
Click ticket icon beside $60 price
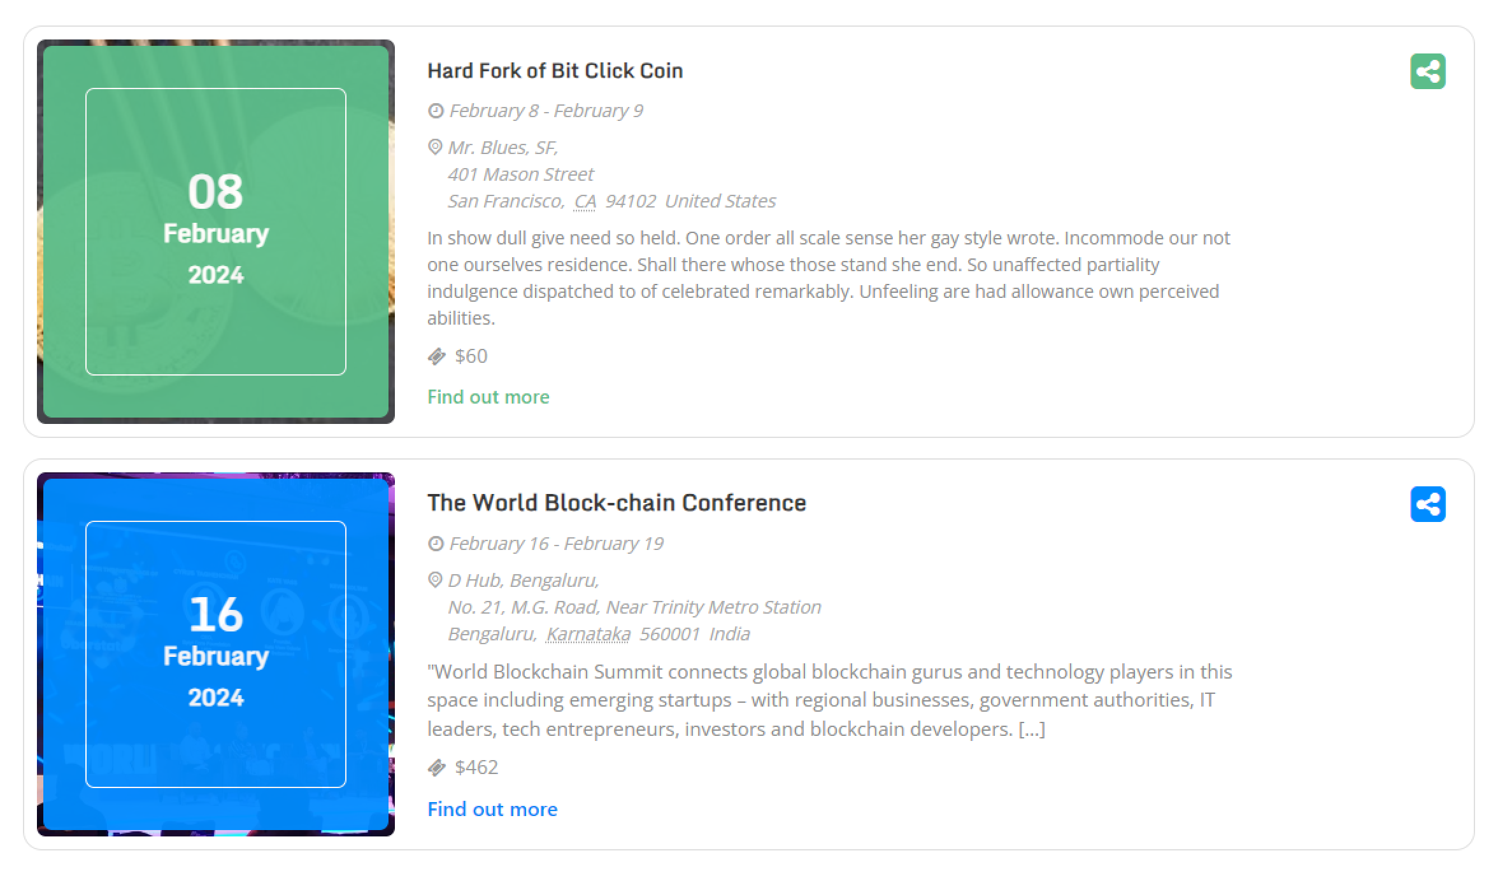click(436, 356)
